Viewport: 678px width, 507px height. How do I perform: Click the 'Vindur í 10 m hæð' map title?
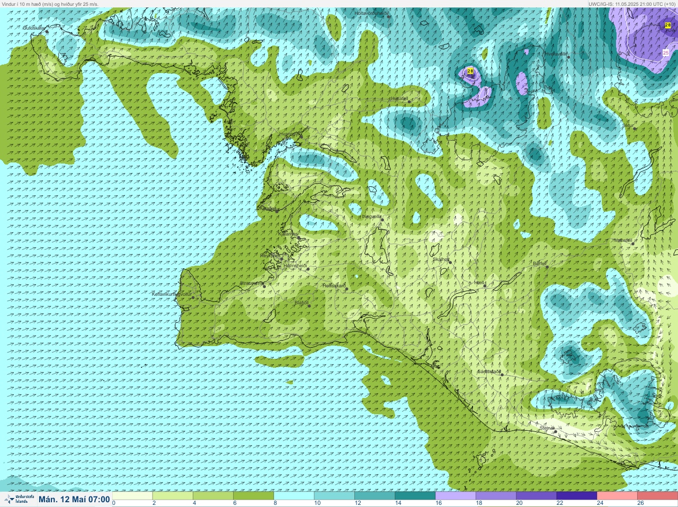(50, 4)
